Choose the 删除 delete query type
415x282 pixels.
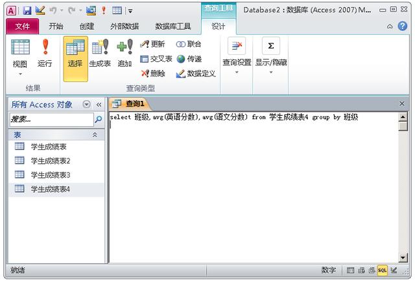pos(153,74)
